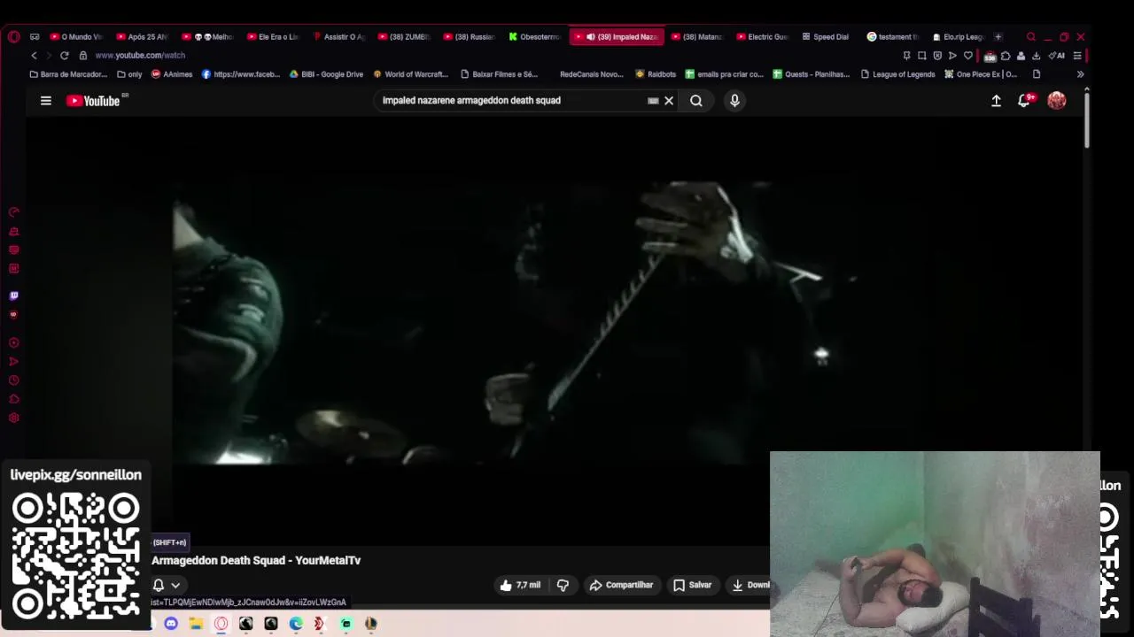Image resolution: width=1134 pixels, height=637 pixels.
Task: Open Twitch in Opera sidebar
Action: tap(13, 296)
